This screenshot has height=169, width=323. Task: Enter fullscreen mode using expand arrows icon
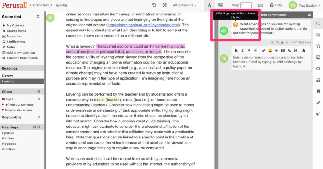click(164, 5)
